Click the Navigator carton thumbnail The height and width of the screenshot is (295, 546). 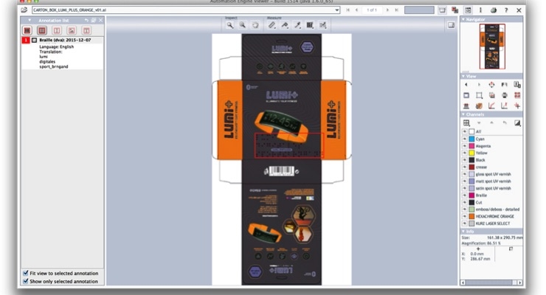[492, 46]
